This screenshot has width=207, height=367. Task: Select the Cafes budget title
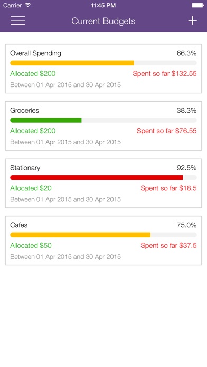coord(19,225)
